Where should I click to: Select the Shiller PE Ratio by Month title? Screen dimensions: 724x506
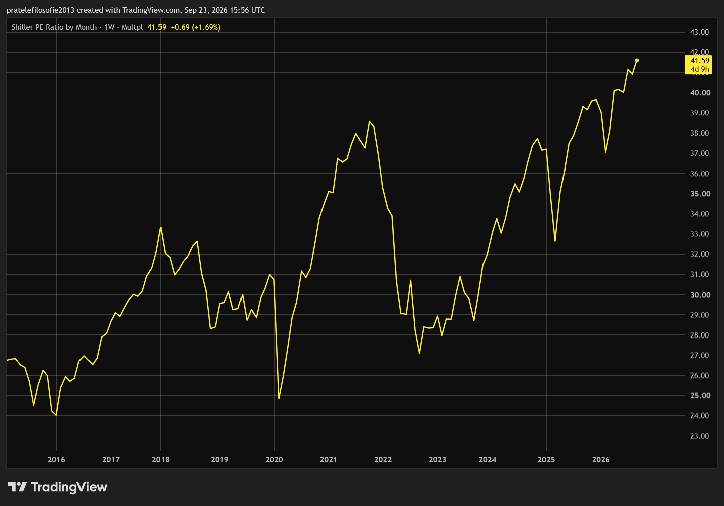click(x=54, y=27)
